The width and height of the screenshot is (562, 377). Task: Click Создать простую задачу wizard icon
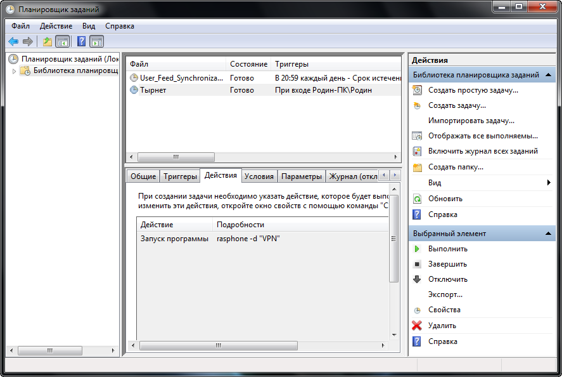tap(417, 90)
